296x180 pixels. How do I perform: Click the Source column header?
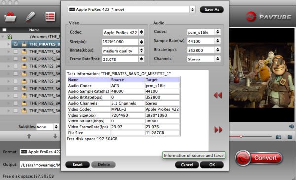pyautogui.click(x=128, y=80)
